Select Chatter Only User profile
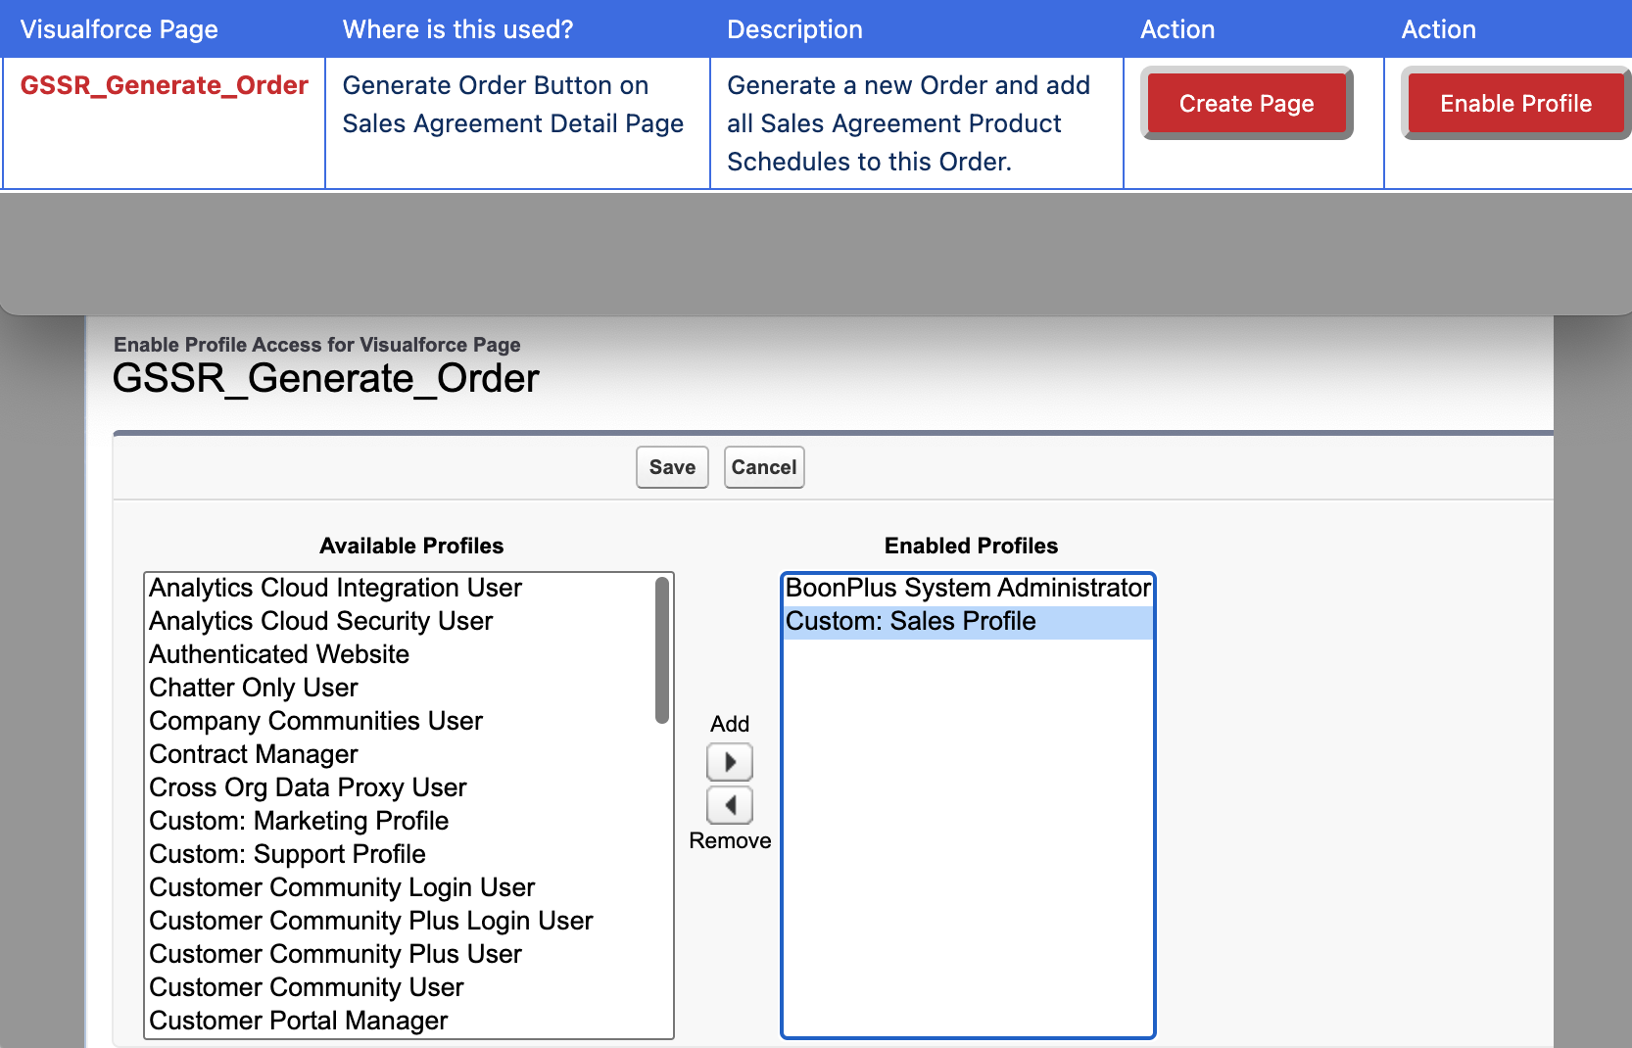Screen dimensions: 1632x1048 (253, 688)
